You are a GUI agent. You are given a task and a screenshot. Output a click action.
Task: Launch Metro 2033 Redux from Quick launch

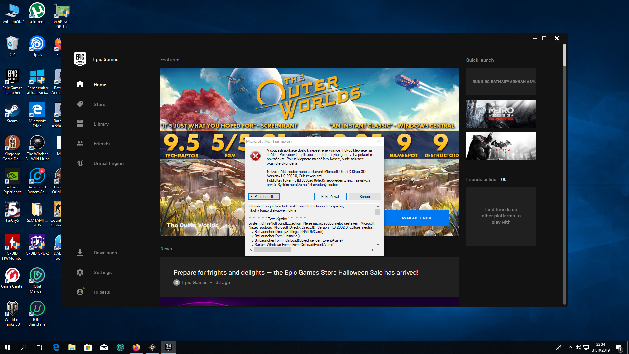tap(501, 114)
